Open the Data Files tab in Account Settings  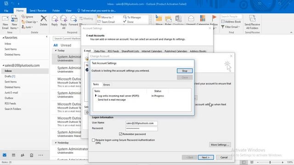click(100, 51)
